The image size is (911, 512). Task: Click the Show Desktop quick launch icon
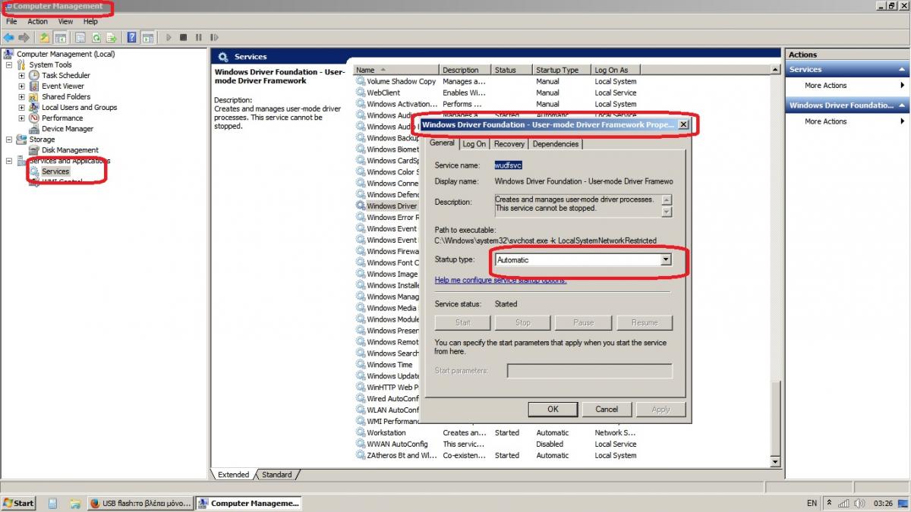[x=52, y=503]
